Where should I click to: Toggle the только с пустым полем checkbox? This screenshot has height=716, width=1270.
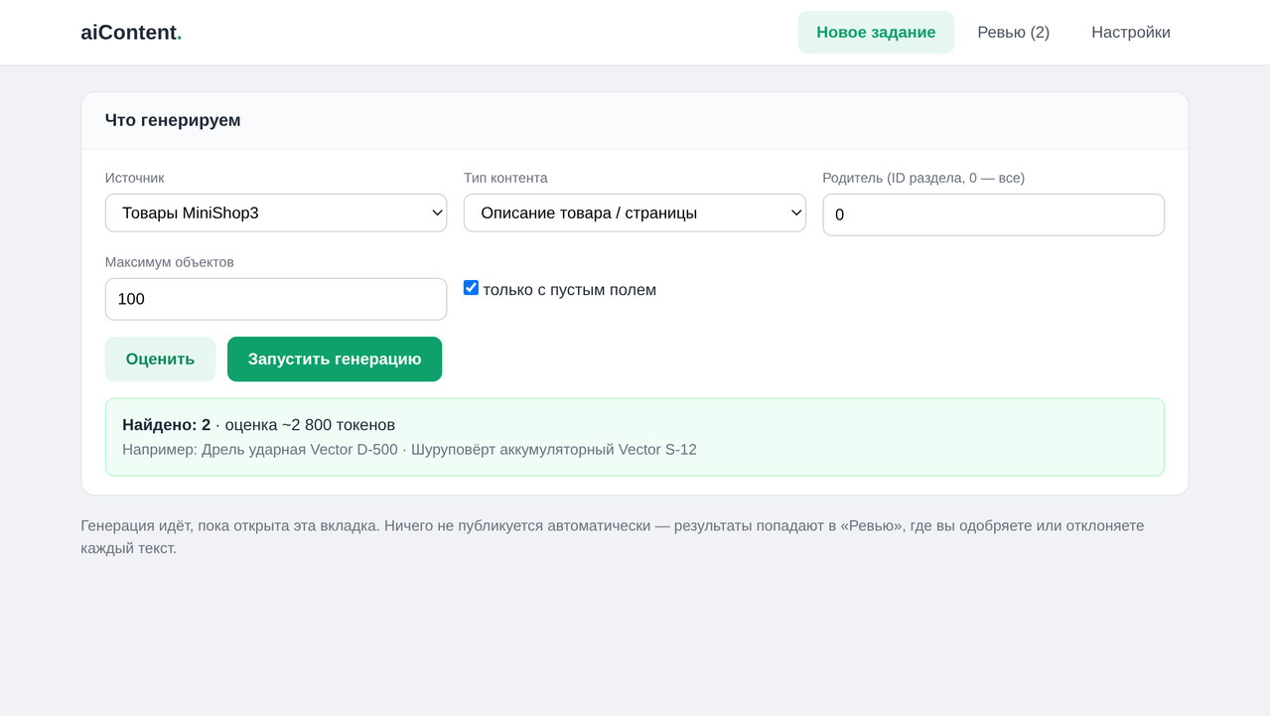click(x=471, y=288)
